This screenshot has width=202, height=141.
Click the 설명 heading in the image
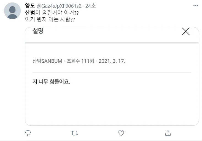tap(38, 31)
